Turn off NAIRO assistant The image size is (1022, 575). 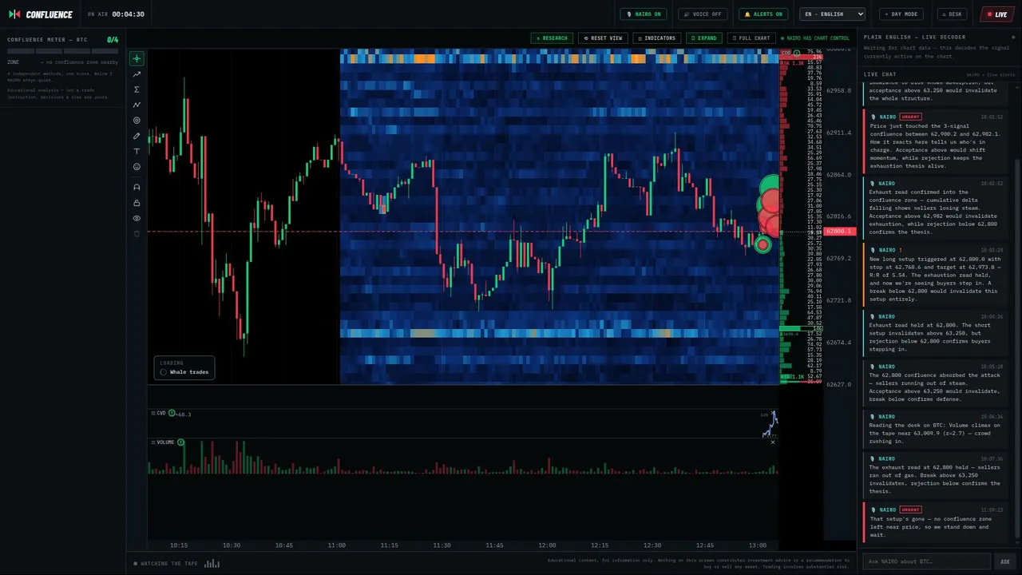click(644, 14)
